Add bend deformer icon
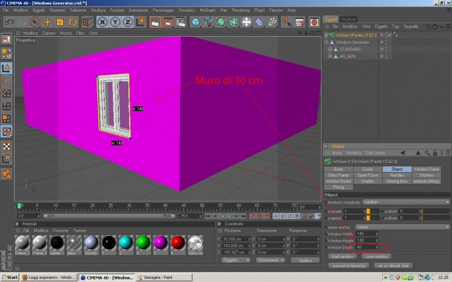The width and height of the screenshot is (452, 282). point(259,22)
